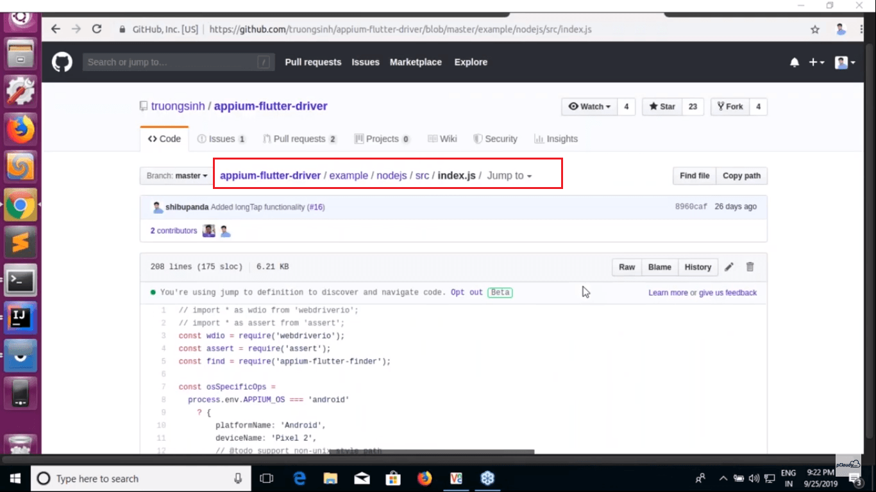Reload the browser page
The width and height of the screenshot is (876, 492).
97,29
